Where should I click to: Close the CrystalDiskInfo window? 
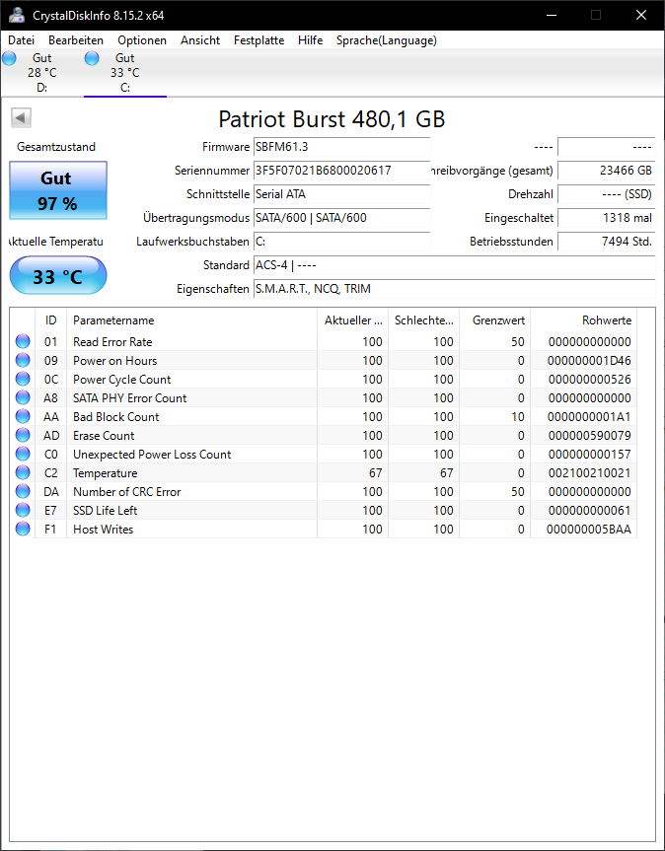click(641, 15)
